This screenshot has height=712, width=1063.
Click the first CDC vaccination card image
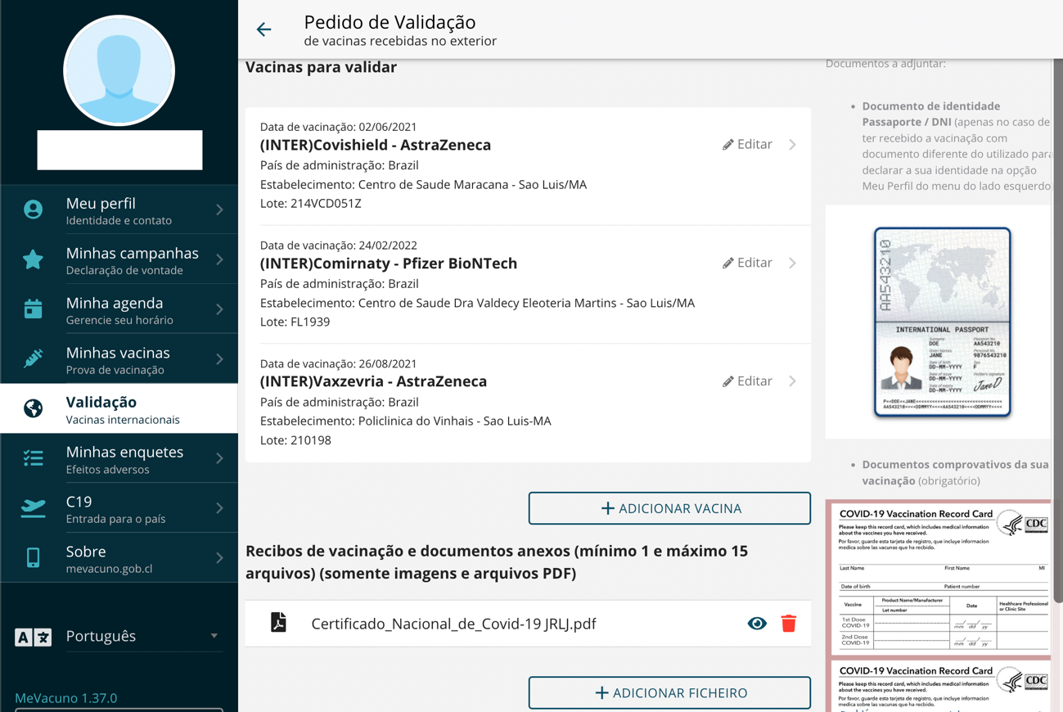tap(942, 578)
